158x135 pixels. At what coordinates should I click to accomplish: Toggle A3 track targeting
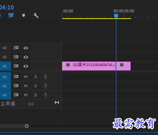pos(5,95)
